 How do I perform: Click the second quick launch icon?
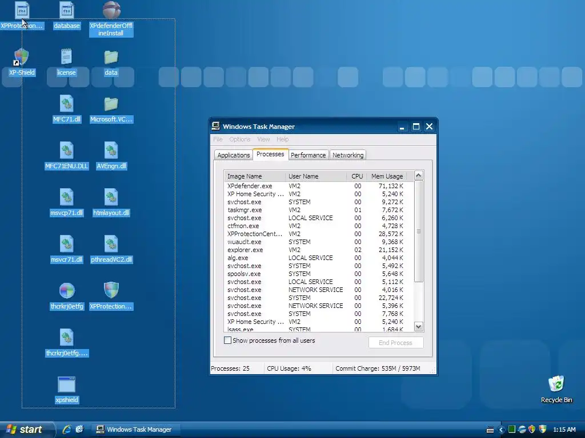pyautogui.click(x=79, y=429)
